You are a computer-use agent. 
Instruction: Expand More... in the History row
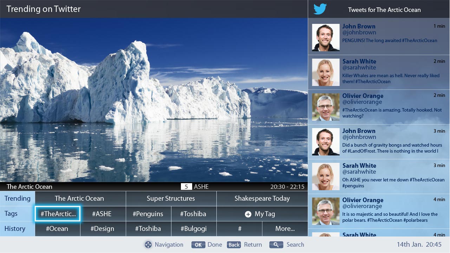coord(285,229)
